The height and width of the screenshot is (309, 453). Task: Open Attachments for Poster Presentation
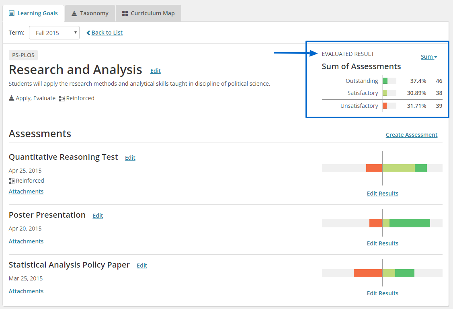point(26,241)
